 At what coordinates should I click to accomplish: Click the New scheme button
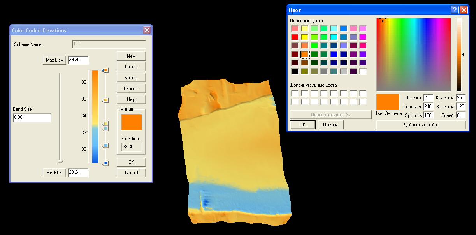point(131,56)
